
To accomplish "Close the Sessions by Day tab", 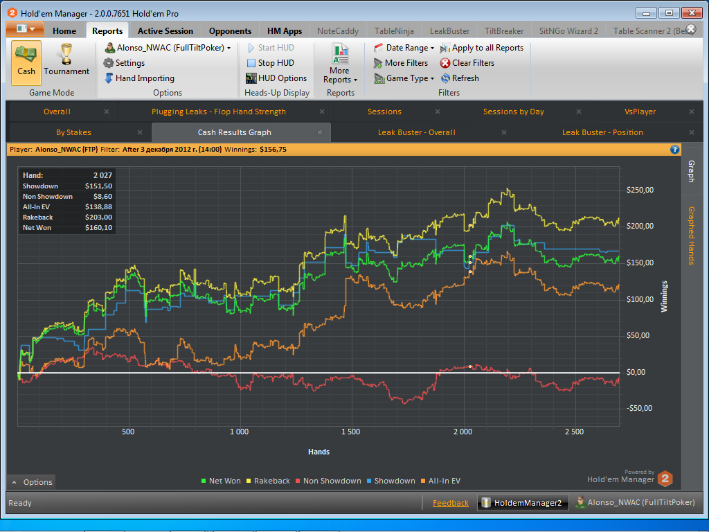I will 579,112.
